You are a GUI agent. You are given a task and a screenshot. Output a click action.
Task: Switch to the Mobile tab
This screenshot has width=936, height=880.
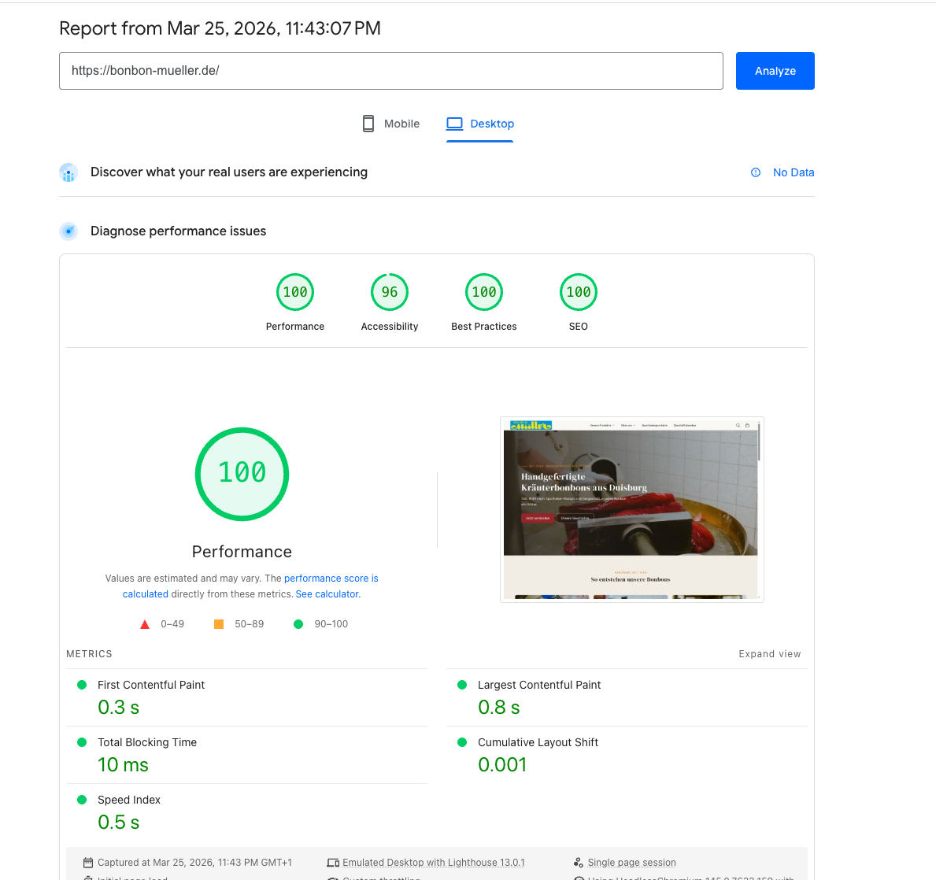click(x=390, y=124)
